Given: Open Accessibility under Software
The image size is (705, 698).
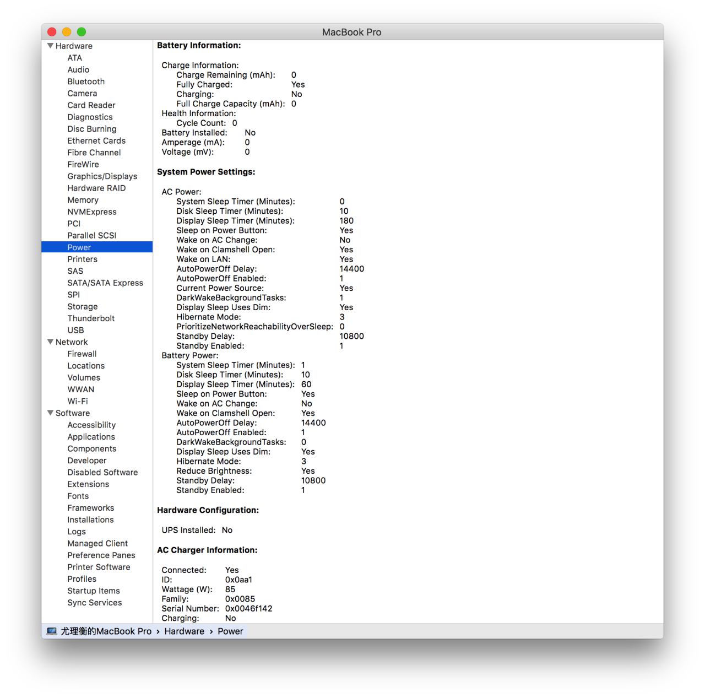Looking at the screenshot, I should [91, 425].
